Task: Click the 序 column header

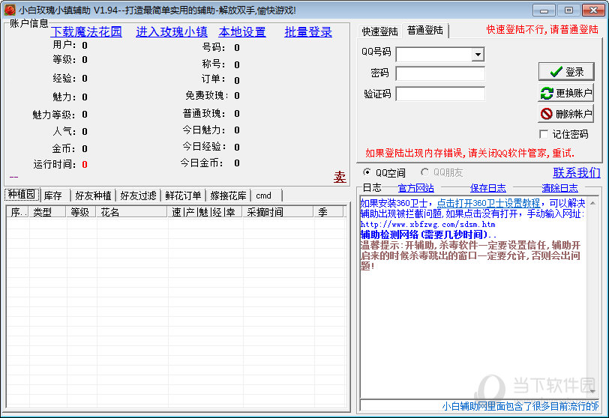Action: tap(17, 212)
